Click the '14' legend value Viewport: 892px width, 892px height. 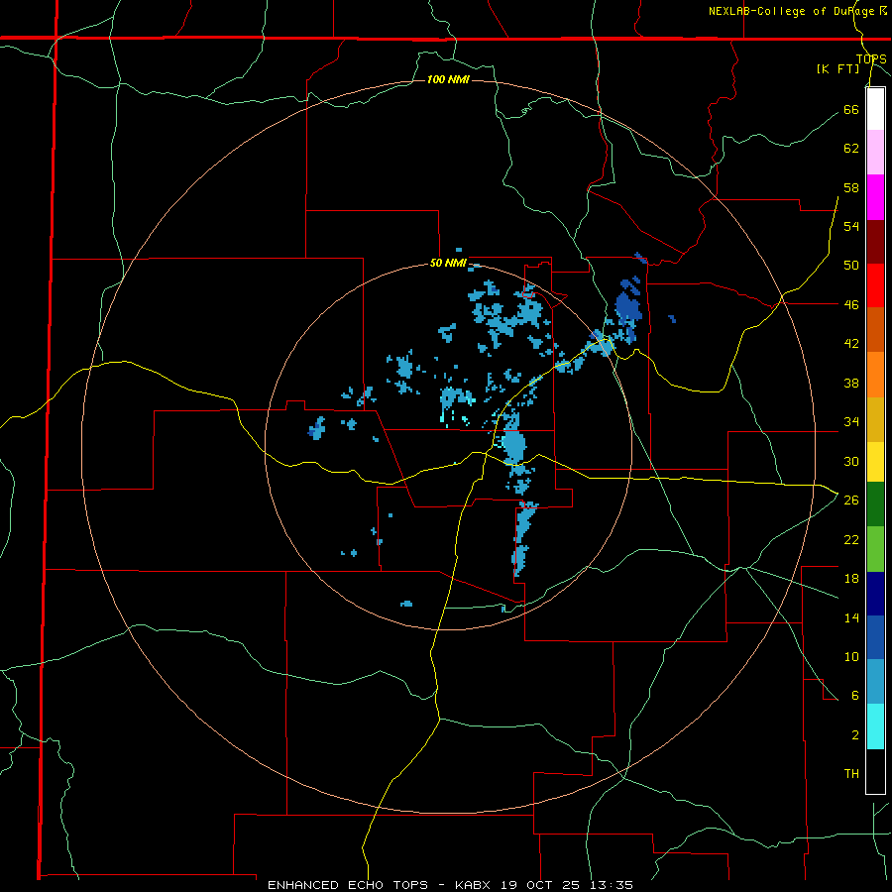(851, 617)
